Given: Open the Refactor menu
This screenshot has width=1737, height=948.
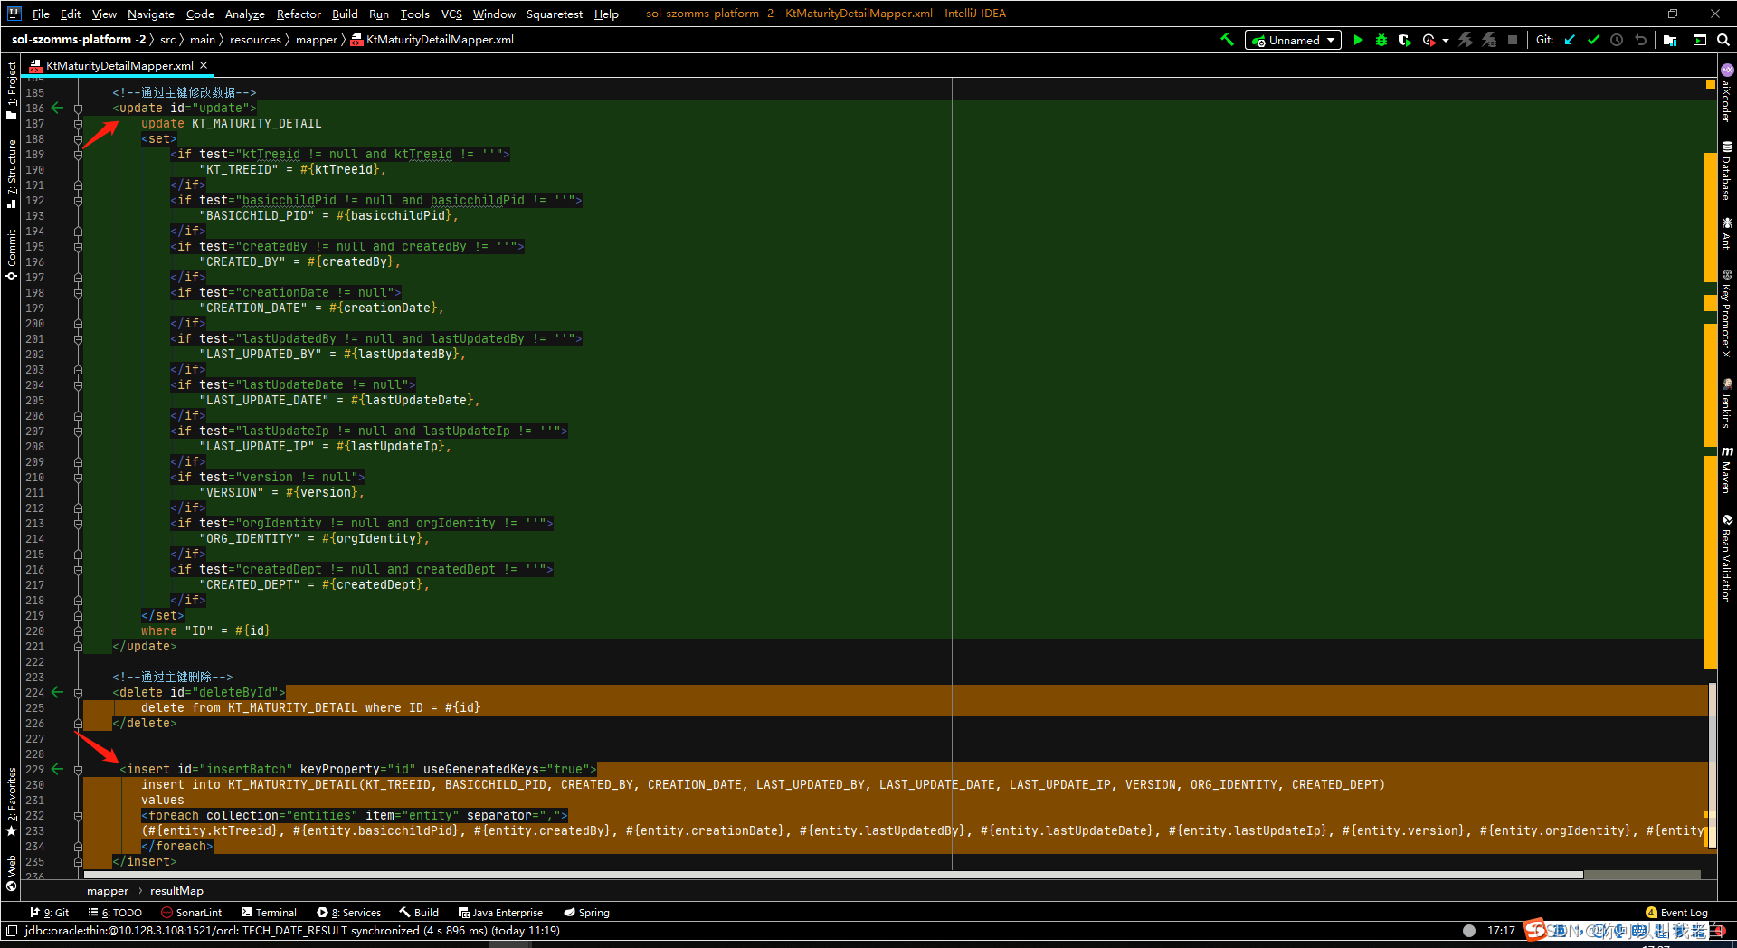Looking at the screenshot, I should [x=299, y=14].
